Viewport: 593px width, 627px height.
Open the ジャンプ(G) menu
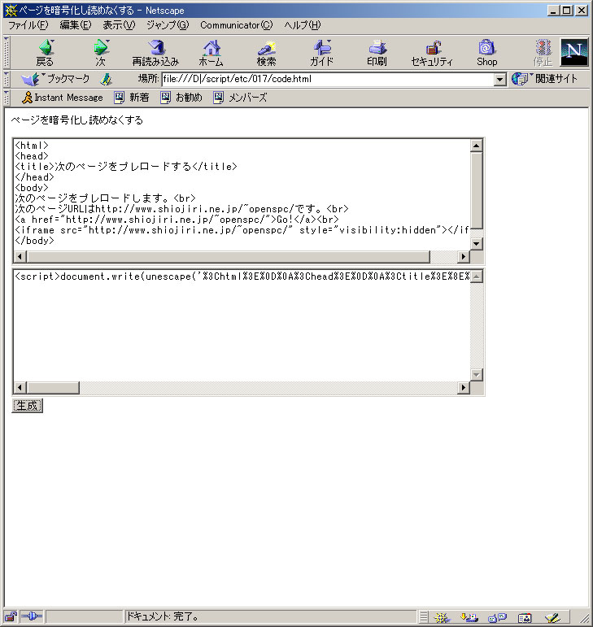pos(167,25)
